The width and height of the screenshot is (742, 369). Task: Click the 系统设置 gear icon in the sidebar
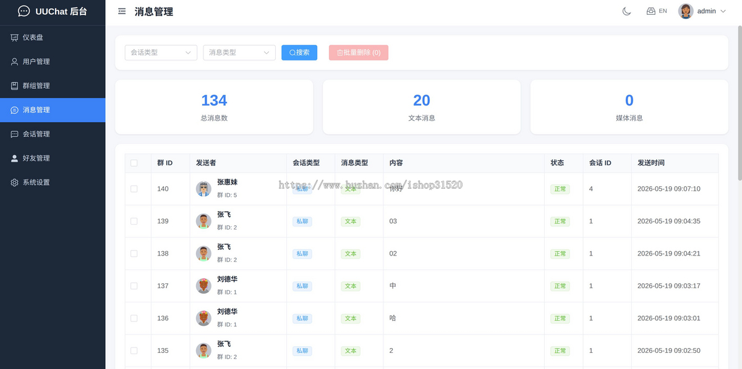(x=14, y=182)
